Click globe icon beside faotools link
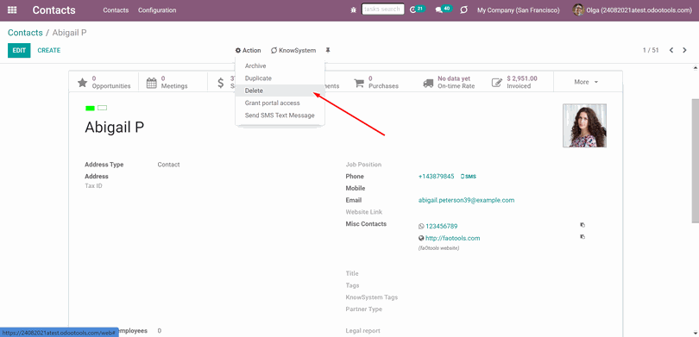Viewport: 699px width, 337px height. point(421,238)
